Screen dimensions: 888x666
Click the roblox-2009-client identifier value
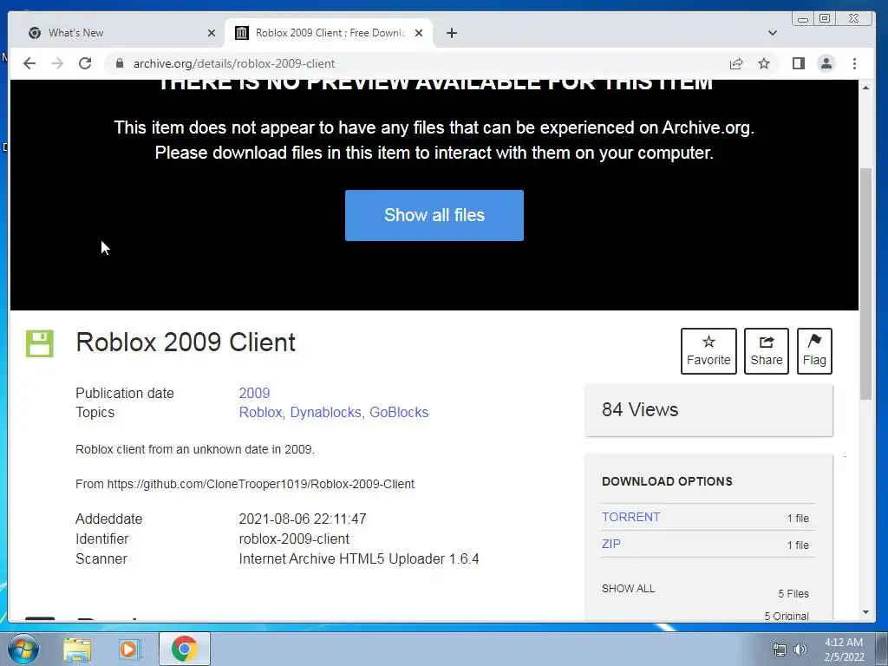pos(294,539)
